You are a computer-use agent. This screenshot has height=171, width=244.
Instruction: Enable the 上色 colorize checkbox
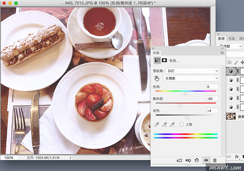click(182, 125)
